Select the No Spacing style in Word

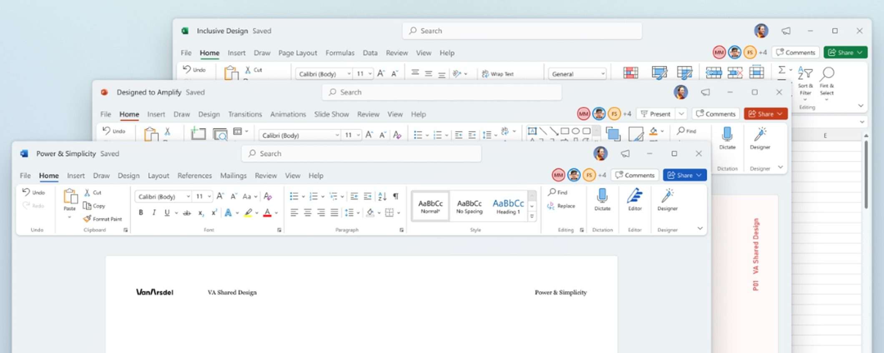point(469,206)
